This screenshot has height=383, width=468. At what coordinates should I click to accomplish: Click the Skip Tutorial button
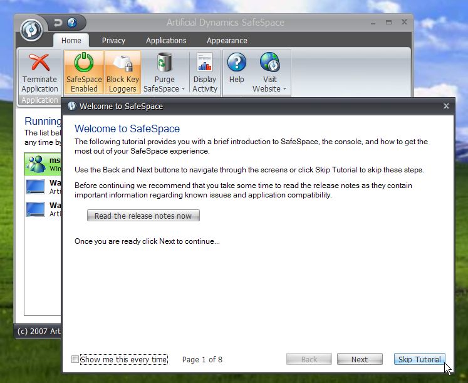click(419, 359)
